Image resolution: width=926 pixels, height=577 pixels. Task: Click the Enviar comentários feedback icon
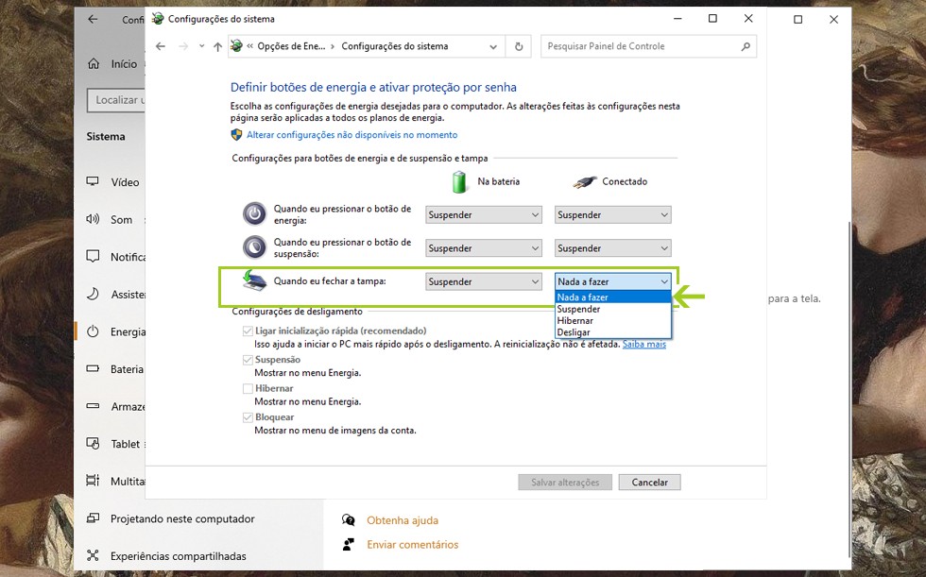(349, 545)
